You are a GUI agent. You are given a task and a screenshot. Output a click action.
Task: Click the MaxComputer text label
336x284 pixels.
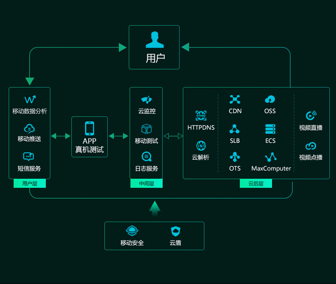271,169
